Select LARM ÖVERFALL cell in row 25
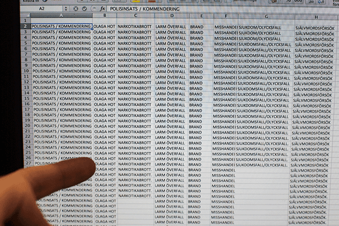The height and width of the screenshot is (226, 339). (x=170, y=153)
